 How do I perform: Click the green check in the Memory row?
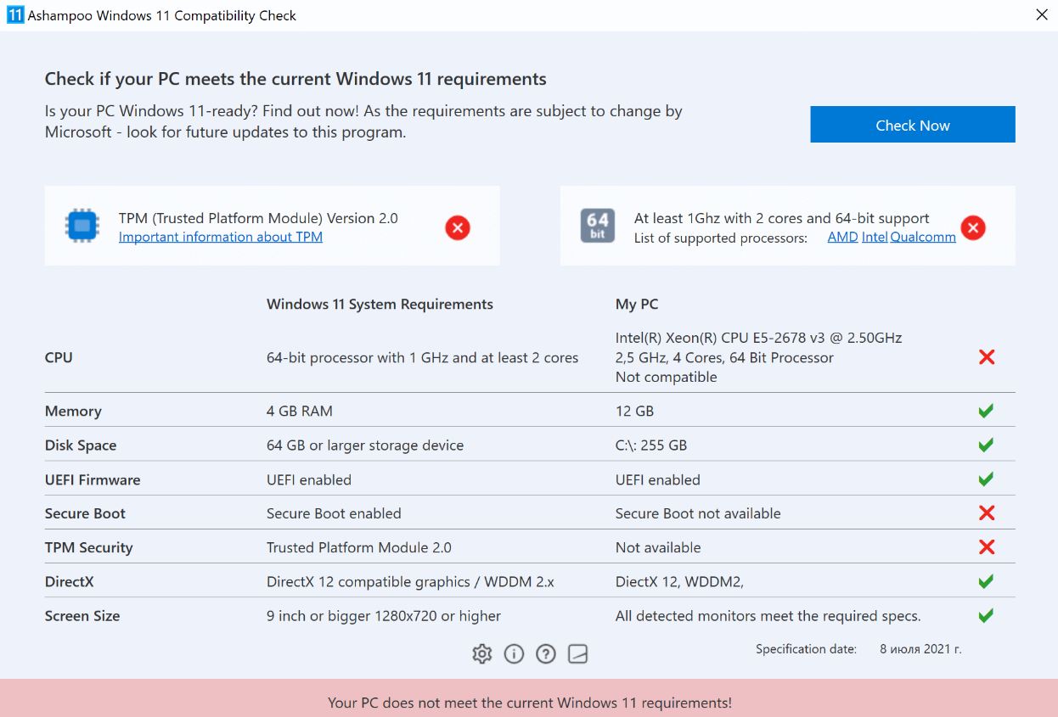pyautogui.click(x=986, y=411)
